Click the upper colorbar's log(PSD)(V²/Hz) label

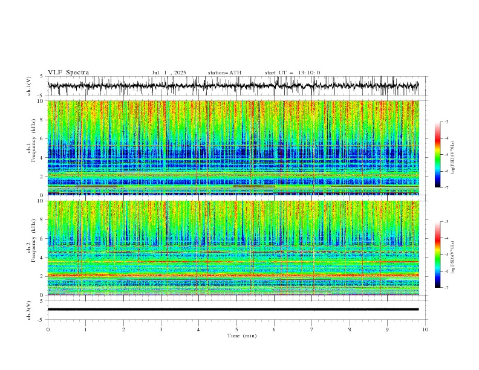452,158
